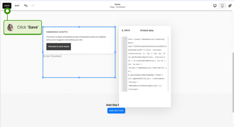This screenshot has width=234, height=127.
Task: Click the Add Section button
Action: 116,111
